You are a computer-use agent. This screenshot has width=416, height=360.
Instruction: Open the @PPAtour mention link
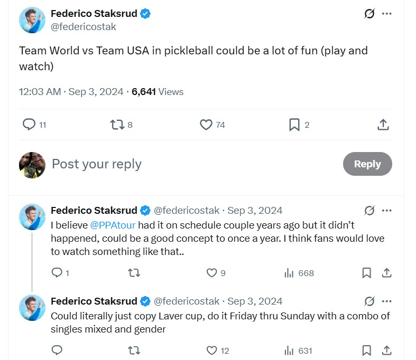tap(113, 225)
